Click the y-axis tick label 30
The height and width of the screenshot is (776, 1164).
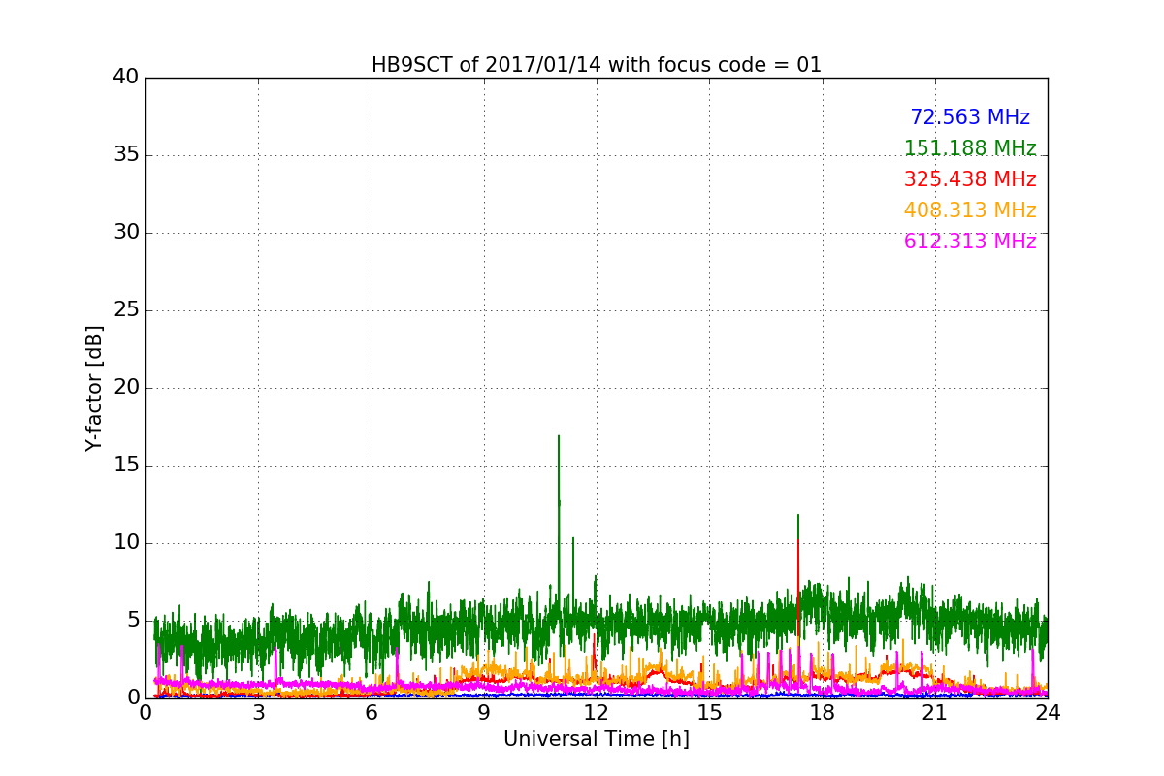click(126, 232)
